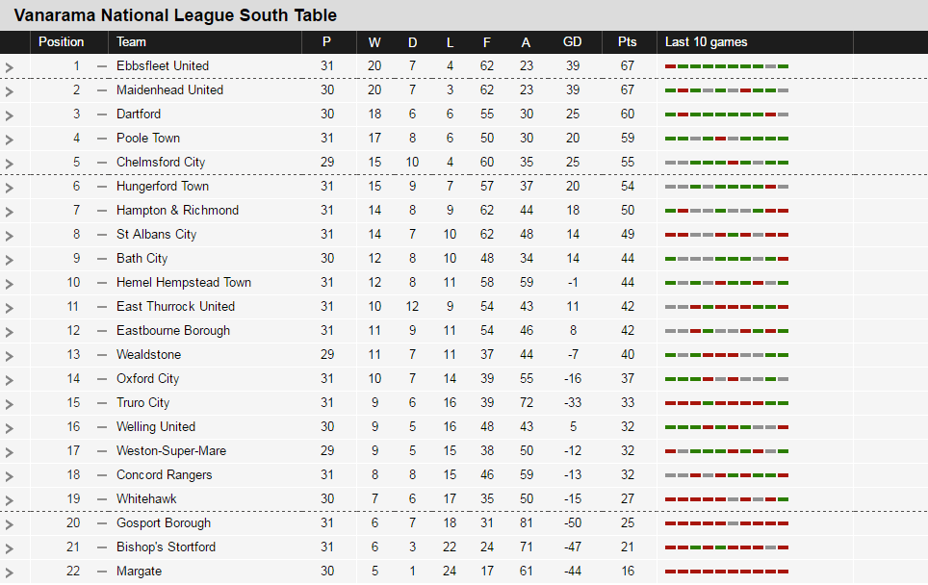Expand the Oxford City row details
Image resolution: width=928 pixels, height=585 pixels.
(x=8, y=378)
